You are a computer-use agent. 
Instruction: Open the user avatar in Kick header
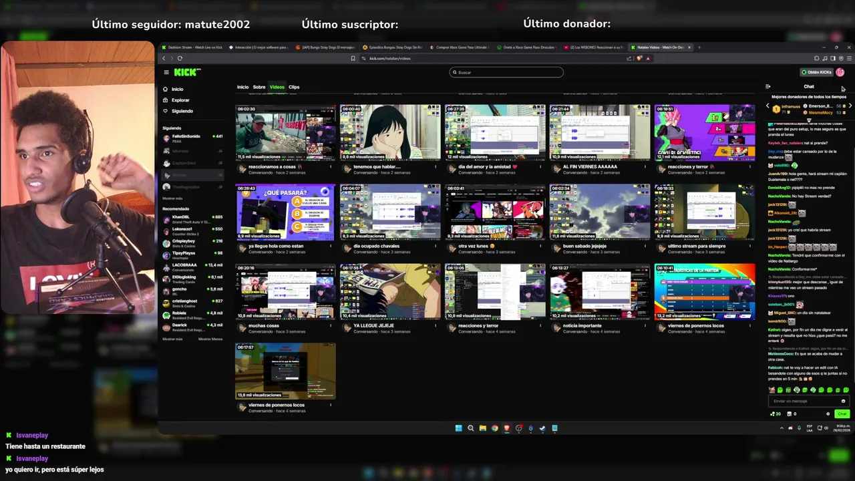(x=840, y=72)
